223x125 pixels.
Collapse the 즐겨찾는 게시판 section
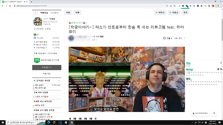pos(59,81)
